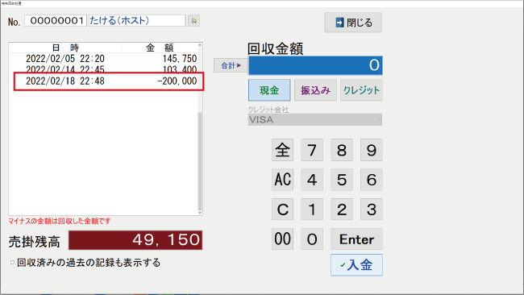Tap the 00 double-zero keypad button
Screen dimensions: 524x295
283,239
